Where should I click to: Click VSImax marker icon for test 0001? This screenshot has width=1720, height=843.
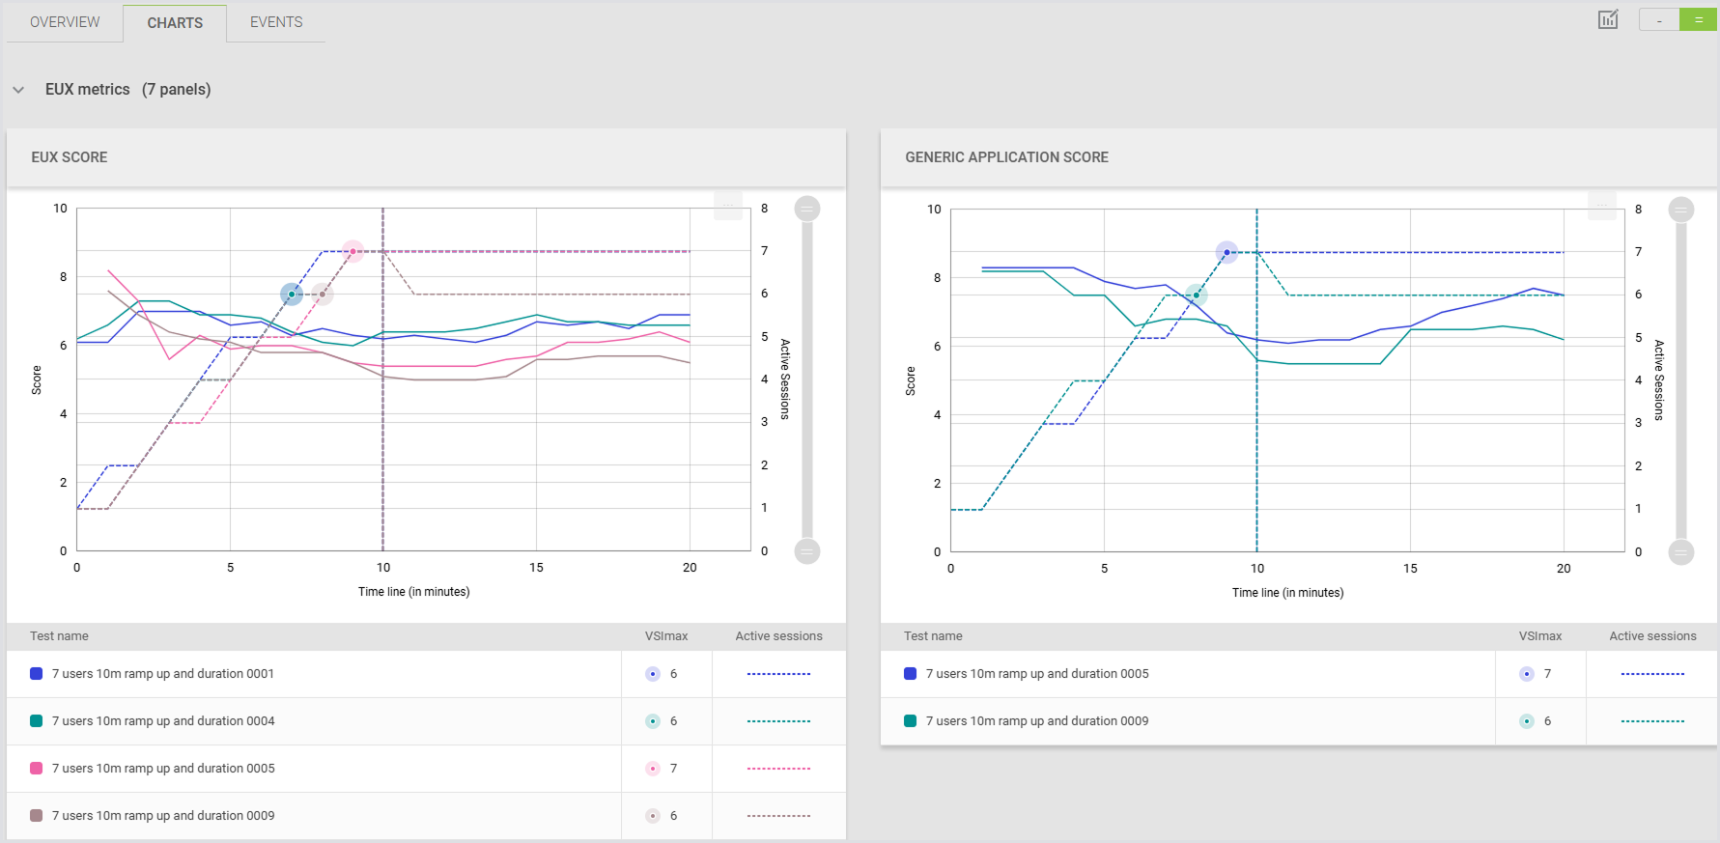pos(653,674)
